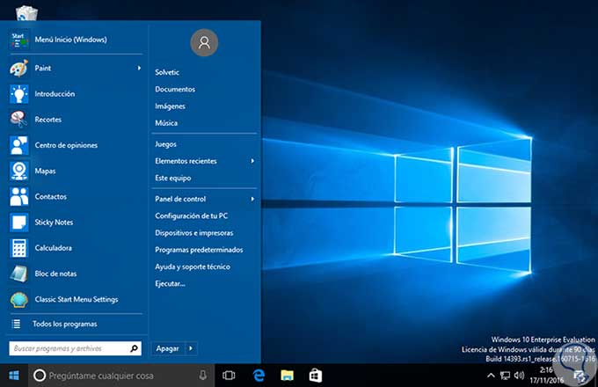Viewport: 598px width, 387px height.
Task: Open File Explorer from the taskbar
Action: pyautogui.click(x=288, y=376)
